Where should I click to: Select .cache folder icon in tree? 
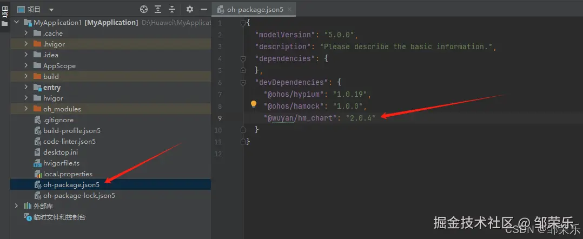pos(37,33)
